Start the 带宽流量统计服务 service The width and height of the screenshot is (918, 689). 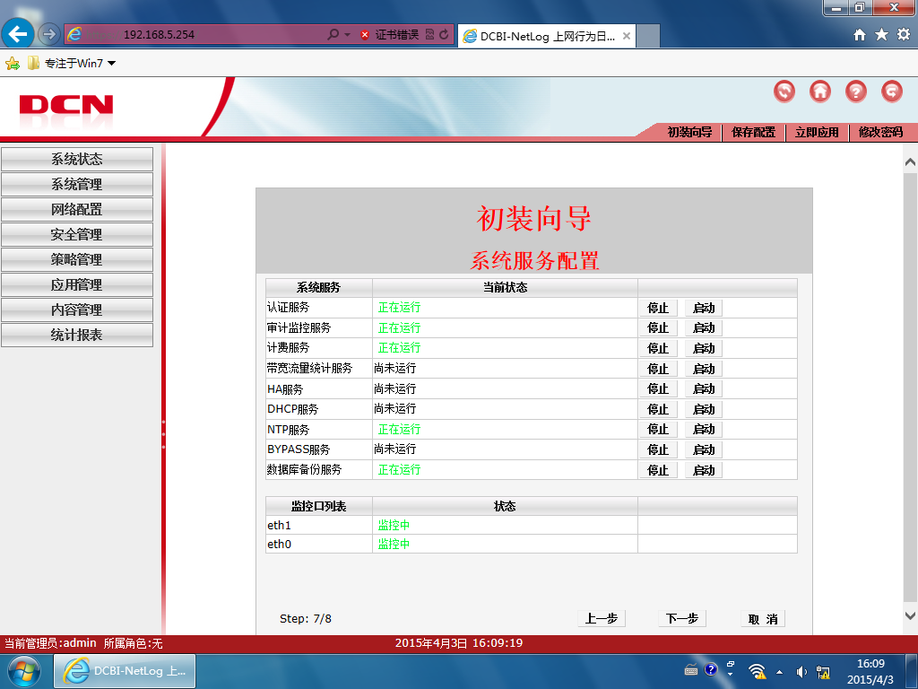704,369
